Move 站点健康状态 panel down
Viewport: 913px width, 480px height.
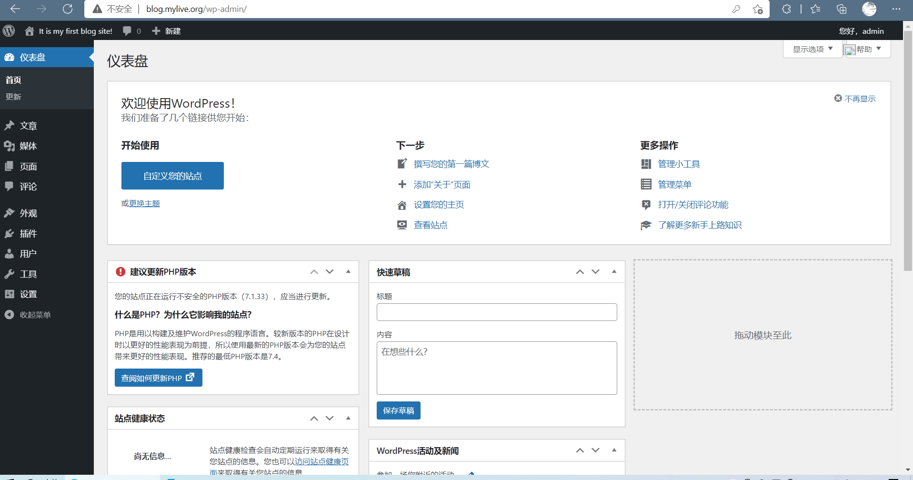330,418
